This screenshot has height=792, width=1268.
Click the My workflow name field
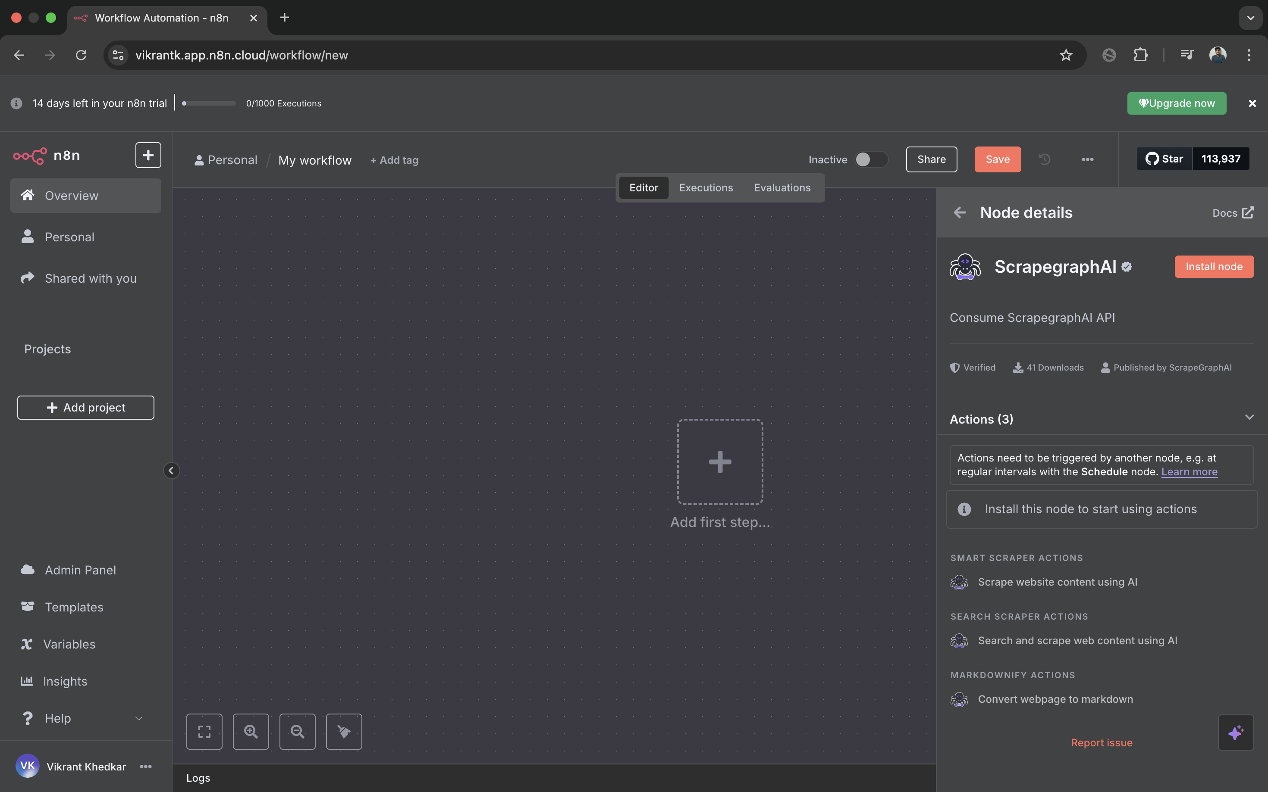315,160
